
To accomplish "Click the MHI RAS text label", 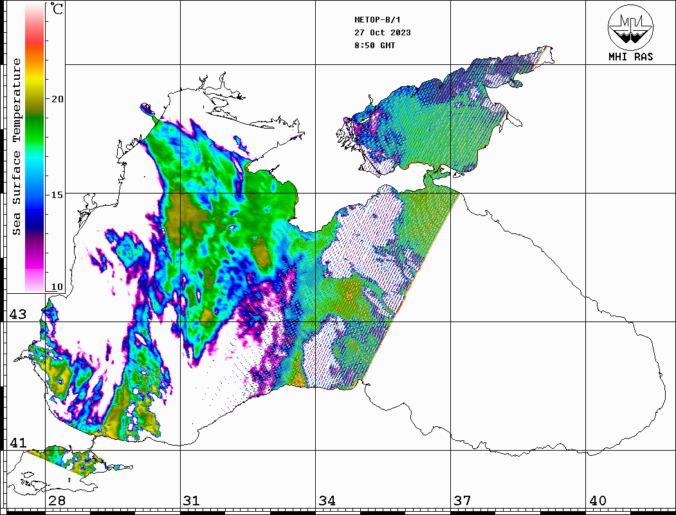I will coord(631,57).
